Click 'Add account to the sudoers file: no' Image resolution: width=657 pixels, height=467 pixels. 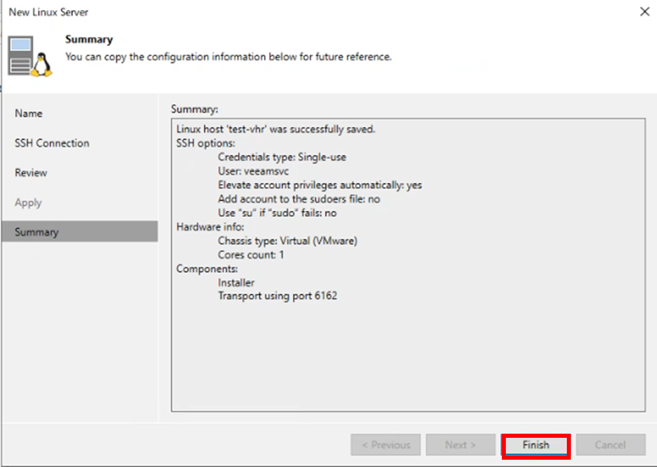point(299,199)
